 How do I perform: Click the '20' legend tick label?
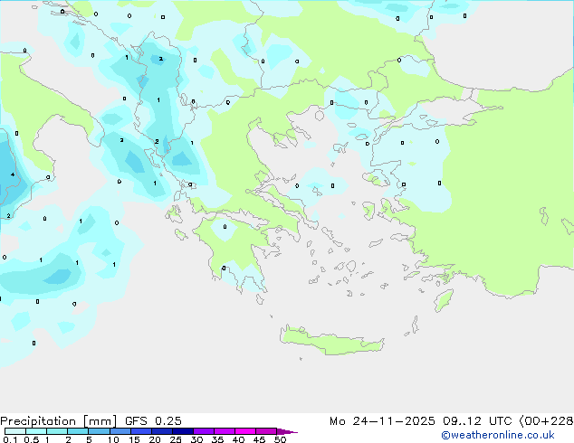pyautogui.click(x=155, y=439)
